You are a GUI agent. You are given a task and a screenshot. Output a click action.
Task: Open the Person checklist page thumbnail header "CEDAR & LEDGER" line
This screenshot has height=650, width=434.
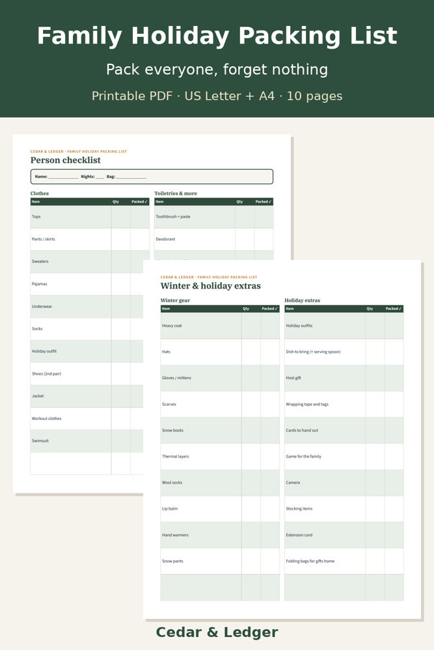click(79, 151)
